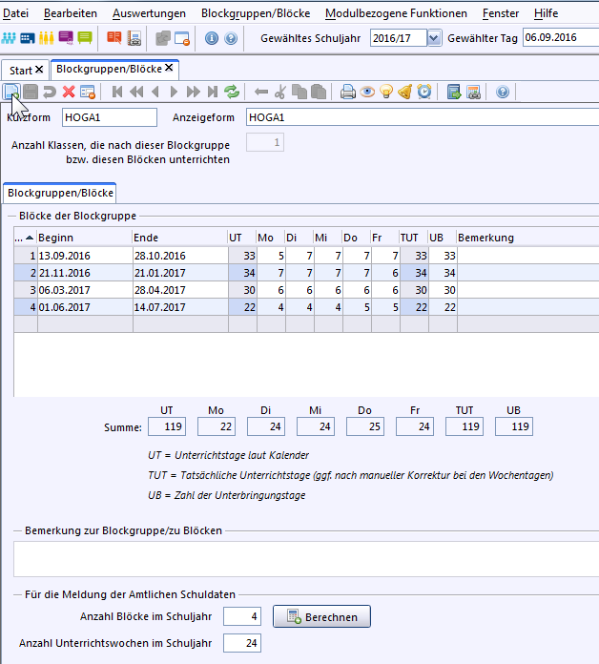Open the Modulbezogene Funktionen menu

pos(396,13)
